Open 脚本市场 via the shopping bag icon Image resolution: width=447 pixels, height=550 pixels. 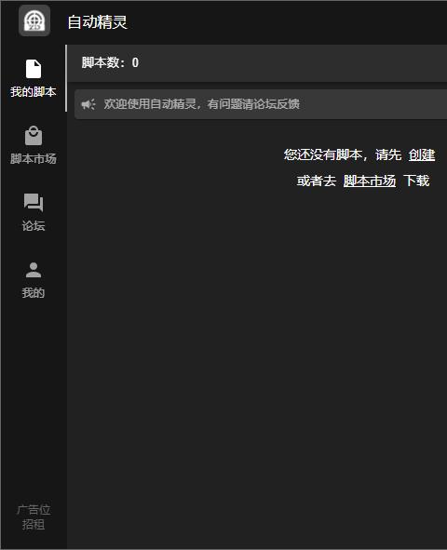click(x=34, y=135)
